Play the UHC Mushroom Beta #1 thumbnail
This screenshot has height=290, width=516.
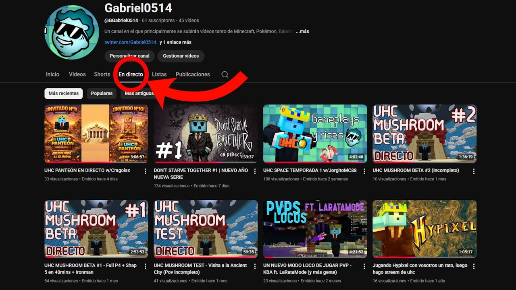(96, 229)
